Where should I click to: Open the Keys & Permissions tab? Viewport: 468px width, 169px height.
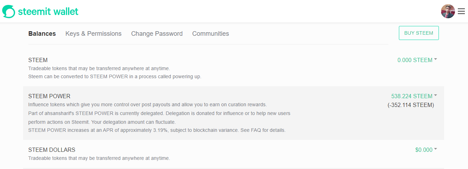pos(93,34)
